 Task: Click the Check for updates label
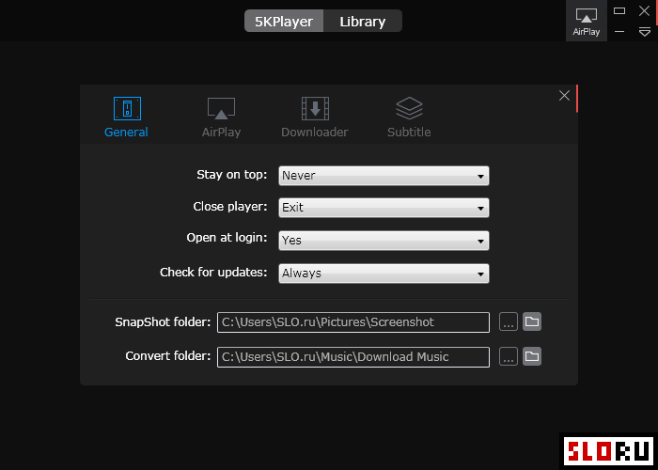click(213, 273)
